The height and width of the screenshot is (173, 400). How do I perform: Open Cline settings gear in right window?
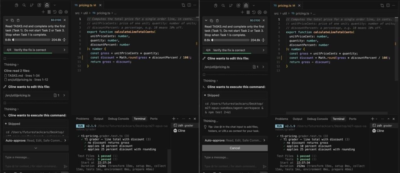(265, 12)
